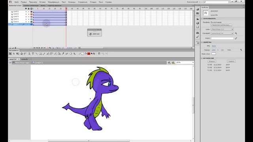The width and height of the screenshot is (253, 142).
Task: Open the Цель Flash Player dropdown
Action: [x=222, y=29]
